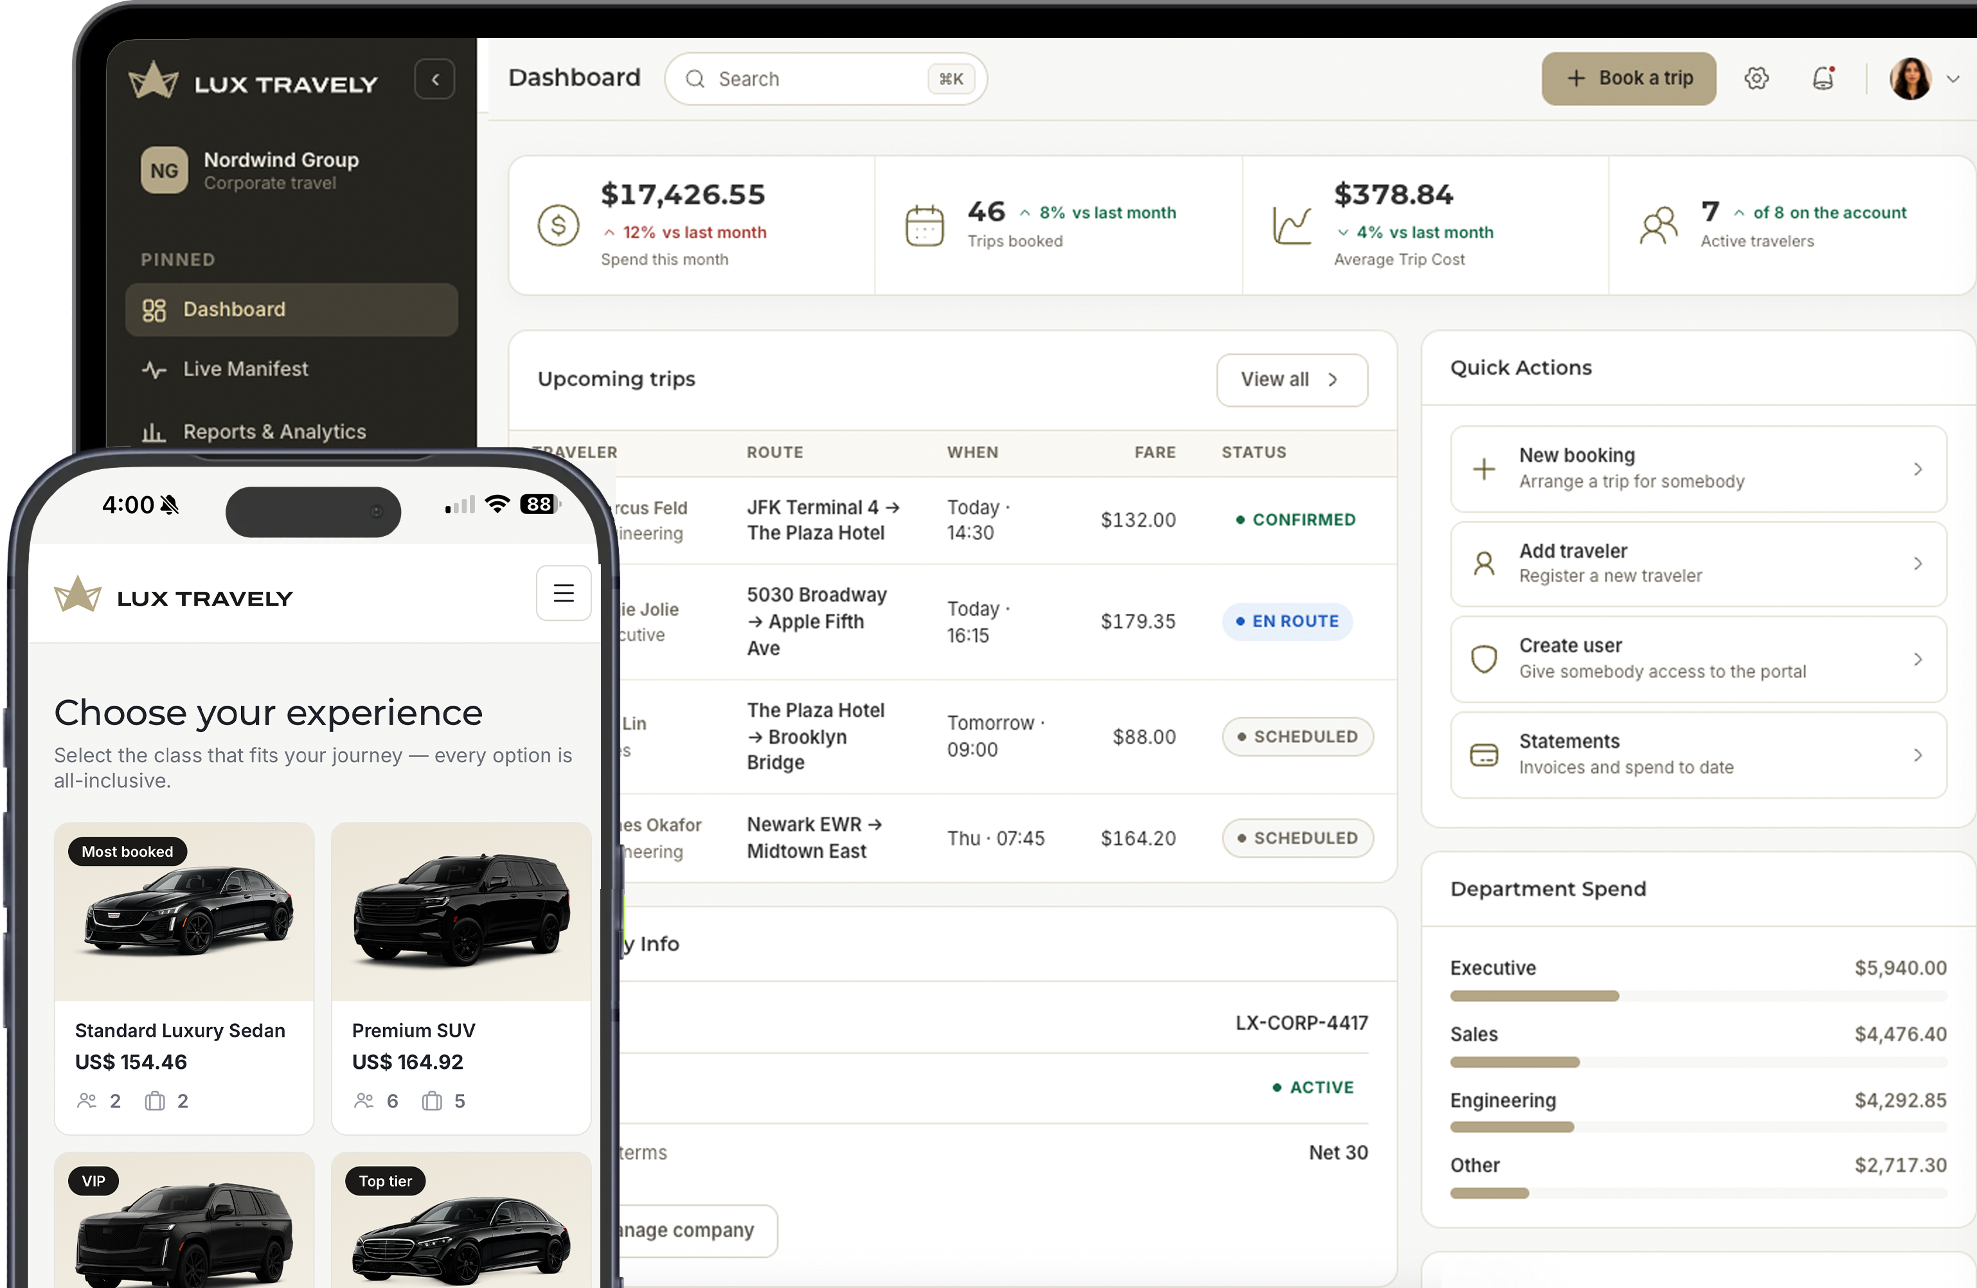Click the US$ 154.46 sedan price
The height and width of the screenshot is (1288, 1977).
130,1062
